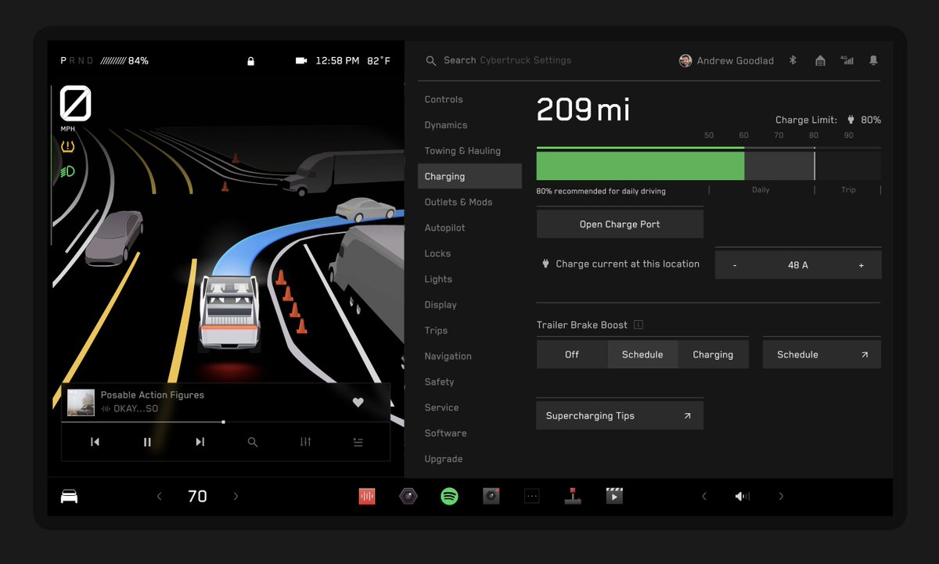
Task: Open notifications bell icon
Action: [873, 60]
